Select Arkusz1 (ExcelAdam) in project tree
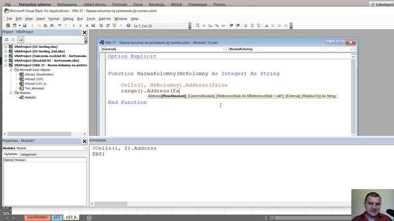 pyautogui.click(x=39, y=74)
